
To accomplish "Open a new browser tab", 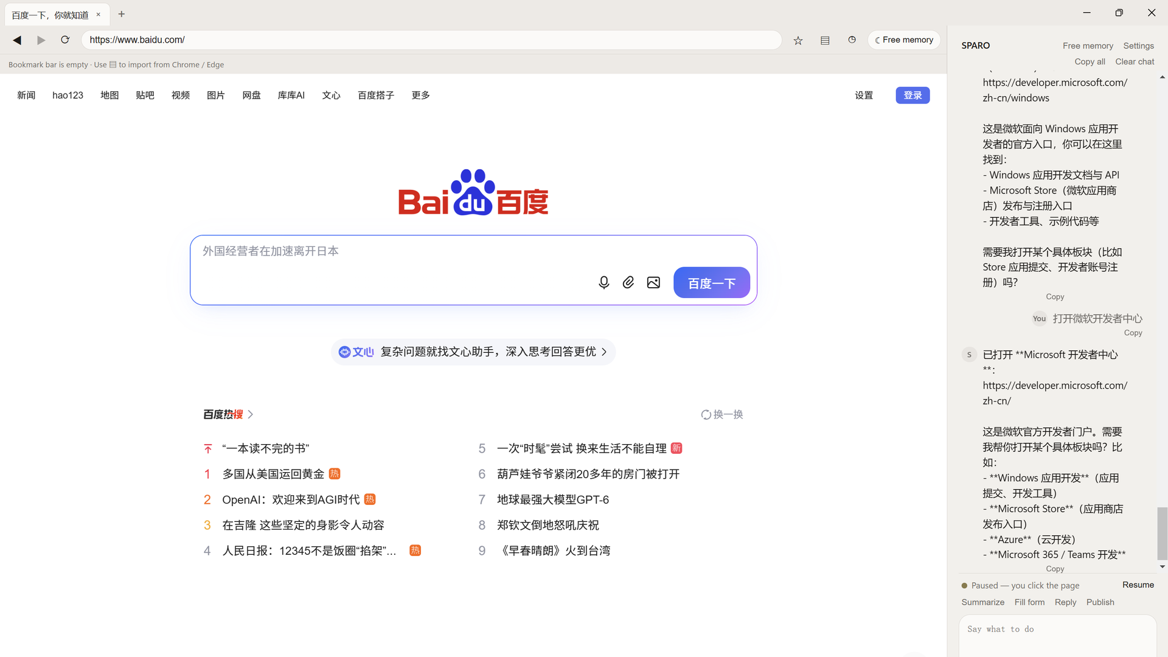I will coord(122,14).
